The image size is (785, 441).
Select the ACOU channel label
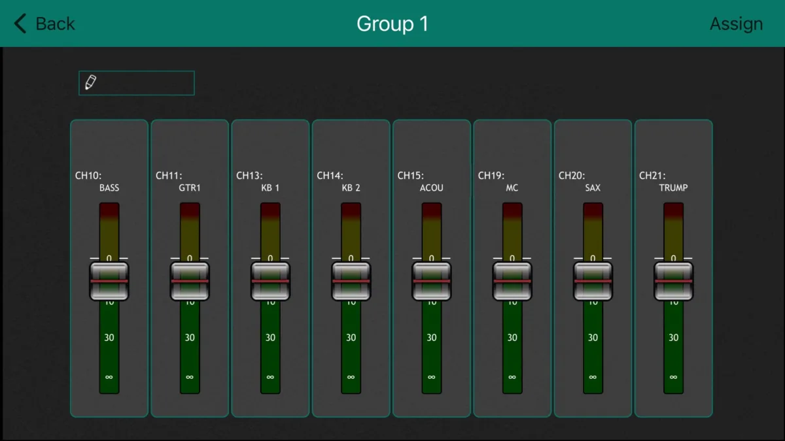coord(432,188)
